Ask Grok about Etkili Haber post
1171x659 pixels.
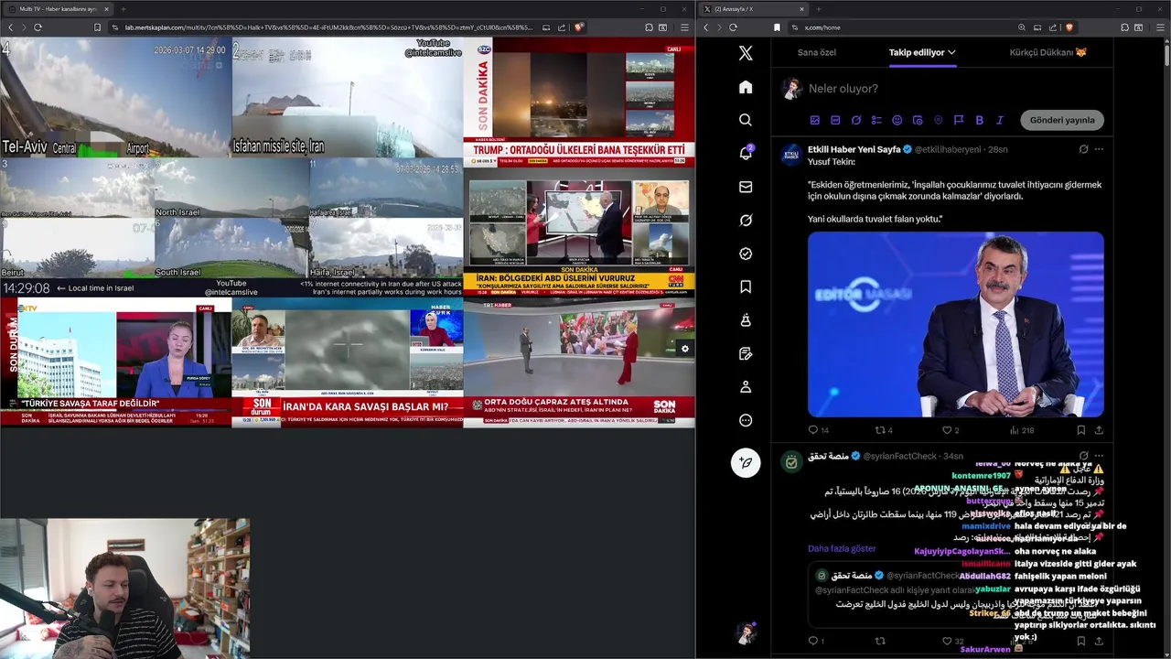coord(1083,149)
